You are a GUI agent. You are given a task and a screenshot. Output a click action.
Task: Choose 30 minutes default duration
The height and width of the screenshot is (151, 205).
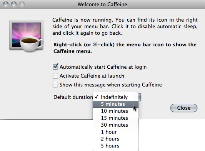(x=115, y=125)
